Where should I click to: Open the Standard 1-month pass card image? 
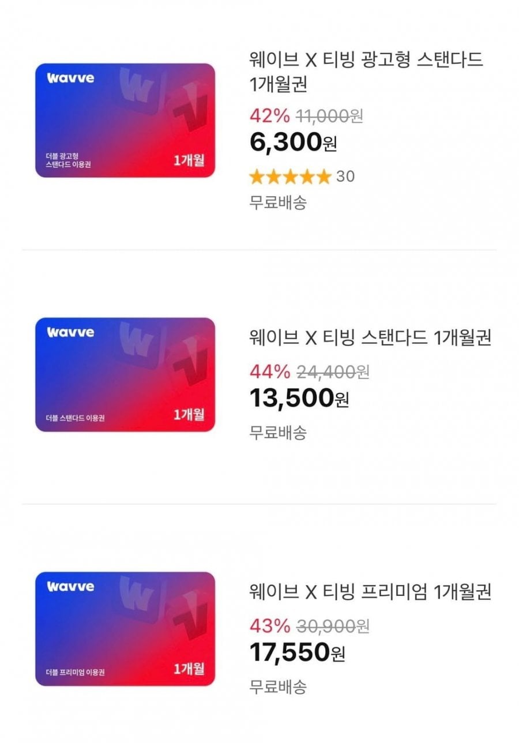click(x=125, y=374)
